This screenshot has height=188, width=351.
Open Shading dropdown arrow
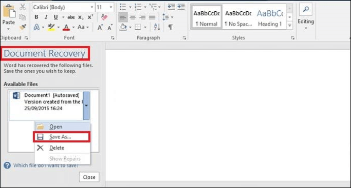pyautogui.click(x=131, y=27)
